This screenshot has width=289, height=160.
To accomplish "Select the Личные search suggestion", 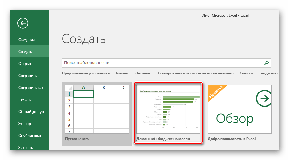I will click(x=143, y=73).
